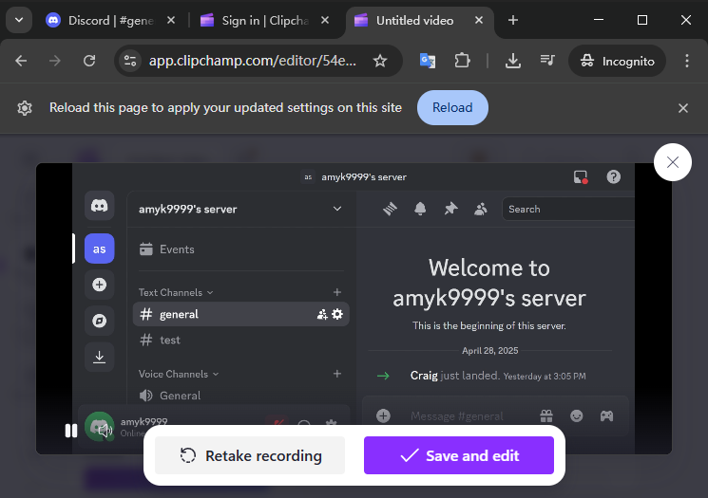Open Discover compass icon in preview
This screenshot has width=708, height=498.
coord(100,321)
